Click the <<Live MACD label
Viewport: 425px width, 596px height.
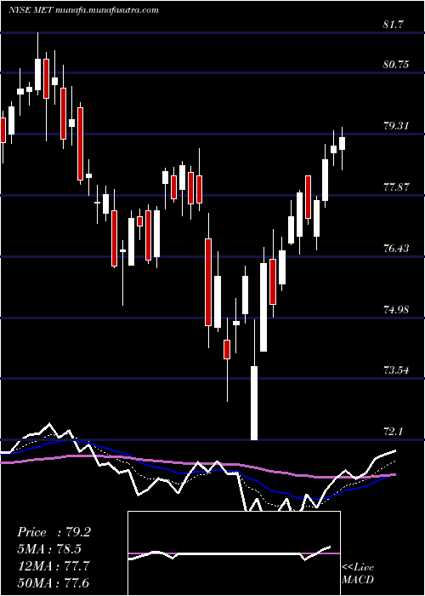tap(358, 573)
